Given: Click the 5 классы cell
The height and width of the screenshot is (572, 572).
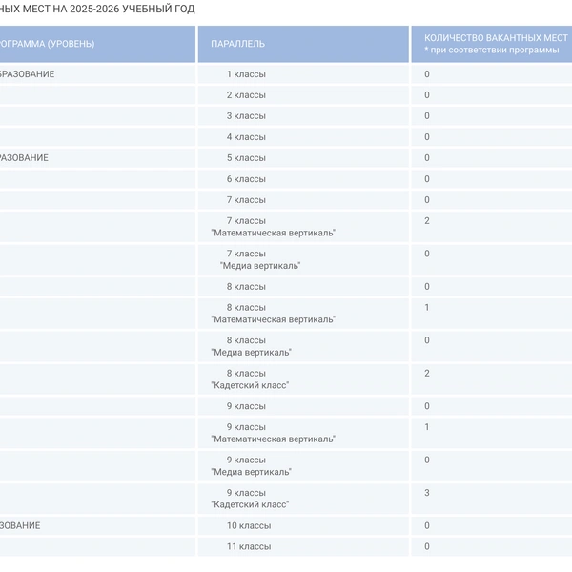Looking at the screenshot, I should coord(303,158).
